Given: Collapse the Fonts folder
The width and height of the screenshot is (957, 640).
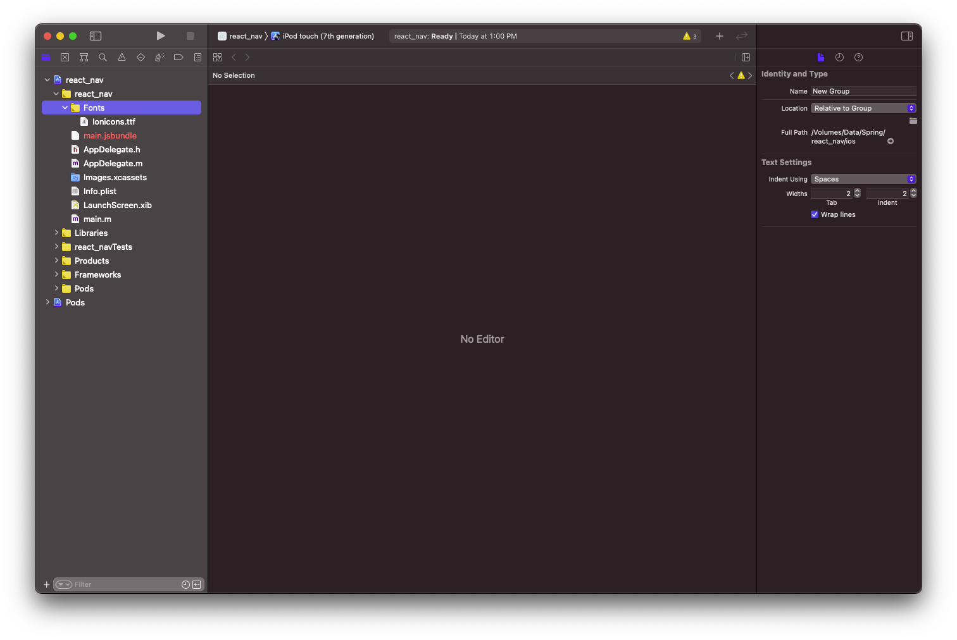Looking at the screenshot, I should tap(64, 108).
